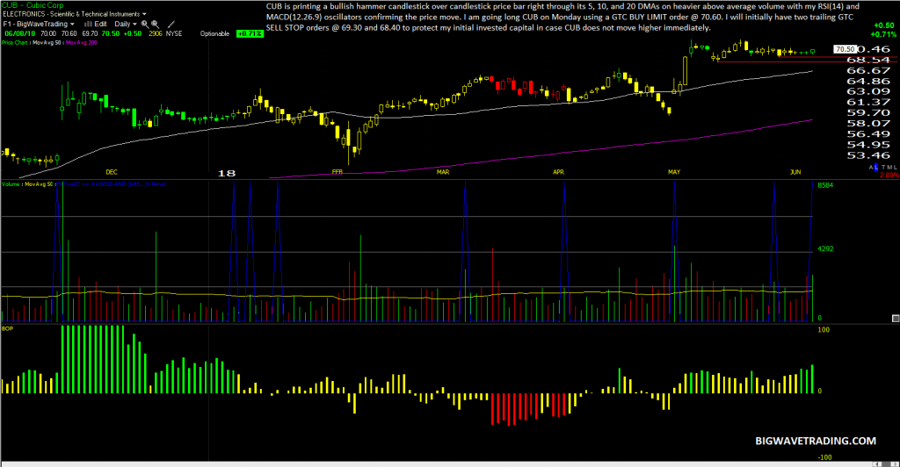Click the Edit chart button
Image resolution: width=900 pixels, height=467 pixels.
point(100,24)
